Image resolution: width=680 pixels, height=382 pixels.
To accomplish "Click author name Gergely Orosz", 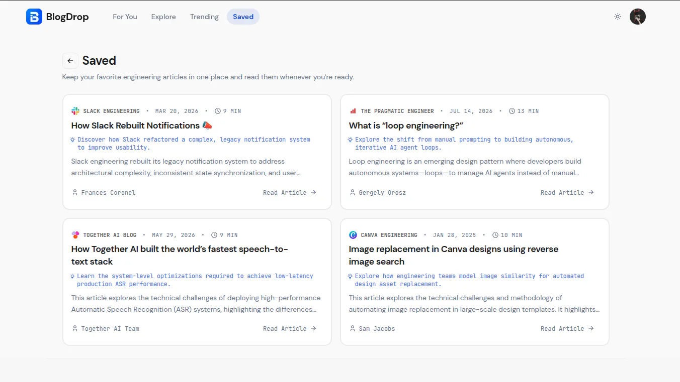I will pyautogui.click(x=382, y=192).
